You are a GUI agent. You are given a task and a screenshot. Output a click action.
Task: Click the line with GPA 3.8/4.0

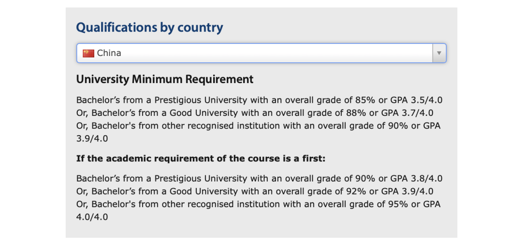click(260, 179)
